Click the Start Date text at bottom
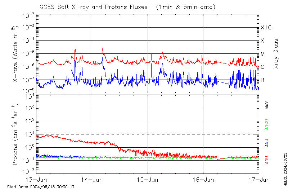Image resolution: width=288 pixels, height=190 pixels. [x=41, y=187]
